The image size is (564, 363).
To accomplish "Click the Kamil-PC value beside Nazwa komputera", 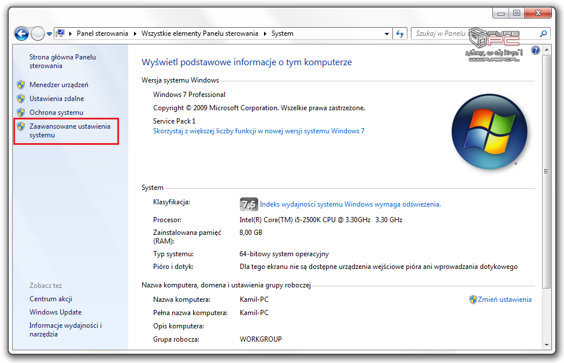I will coord(254,300).
